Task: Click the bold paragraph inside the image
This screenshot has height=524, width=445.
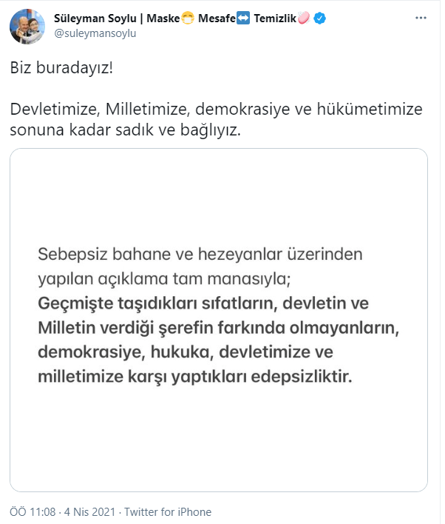Action: (195, 340)
